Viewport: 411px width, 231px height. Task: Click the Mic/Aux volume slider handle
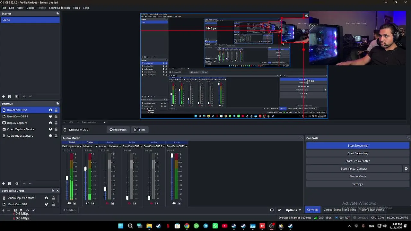[x=85, y=169]
